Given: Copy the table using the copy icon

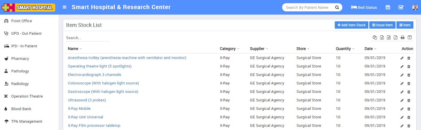Looking at the screenshot, I should click(375, 37).
